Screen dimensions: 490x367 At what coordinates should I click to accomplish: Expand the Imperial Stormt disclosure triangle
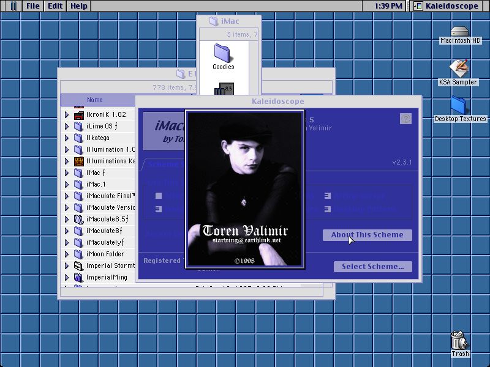67,266
